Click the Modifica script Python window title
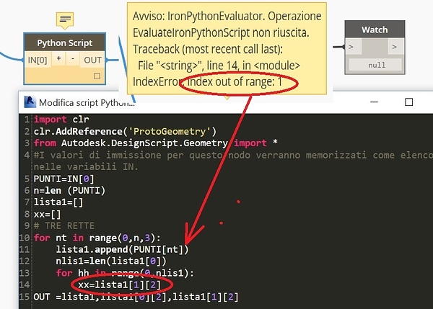 point(87,103)
